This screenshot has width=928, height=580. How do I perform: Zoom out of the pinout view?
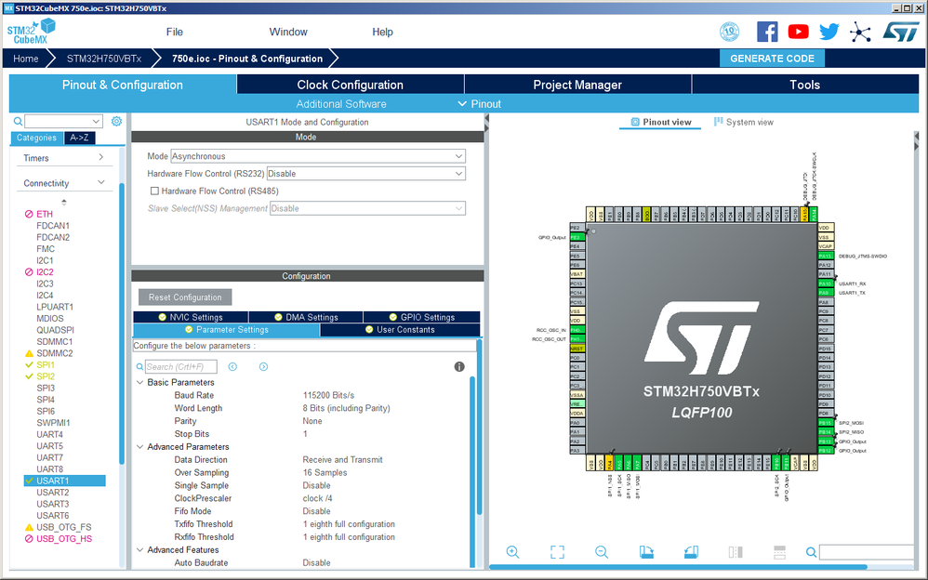pos(602,552)
